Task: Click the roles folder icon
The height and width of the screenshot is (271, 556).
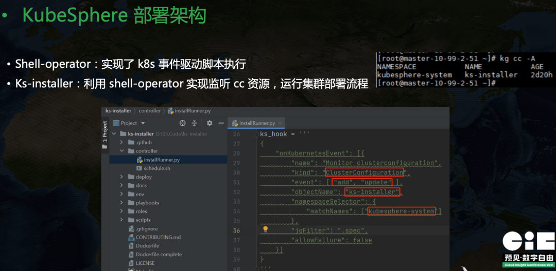Action: 131,211
